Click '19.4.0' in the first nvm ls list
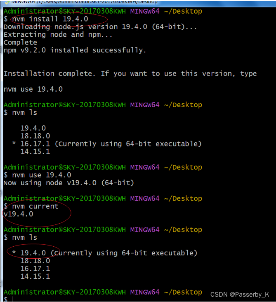 (x=33, y=128)
